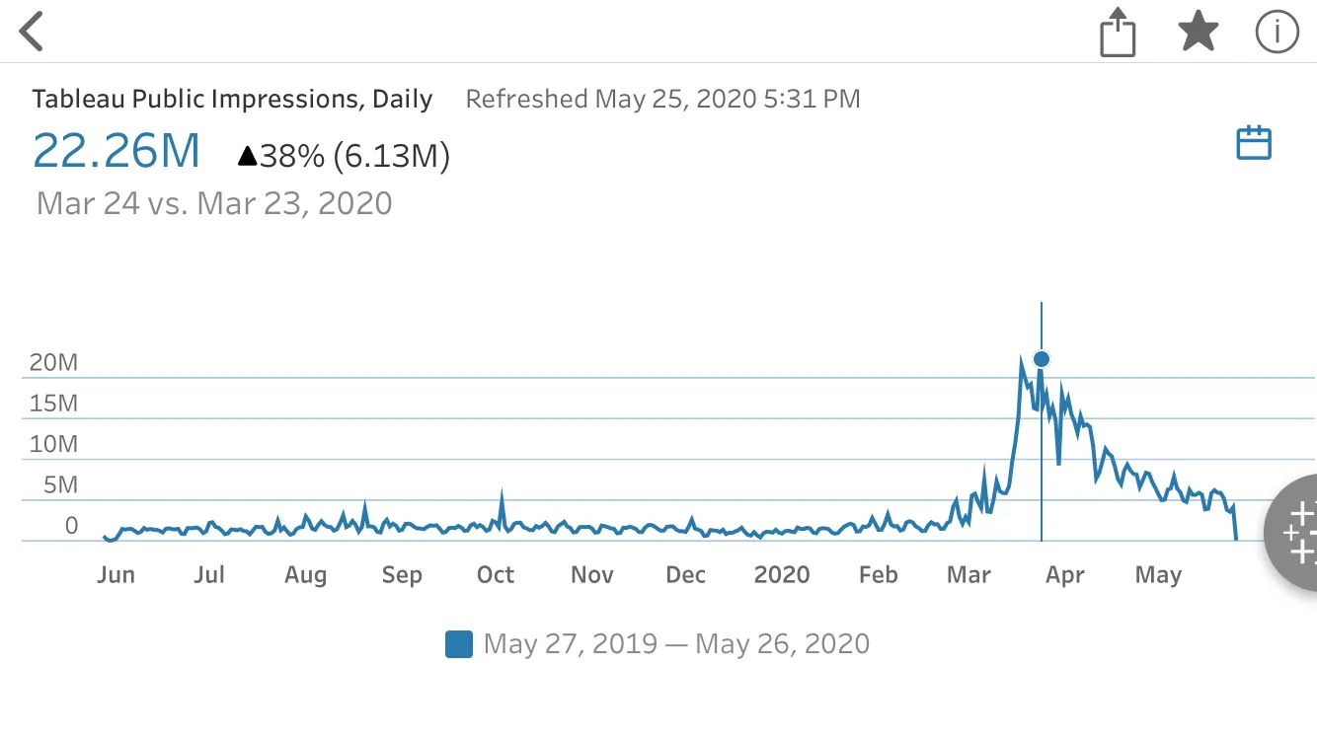The width and height of the screenshot is (1317, 740).
Task: Tap the Apr label on the axis
Action: point(1065,575)
